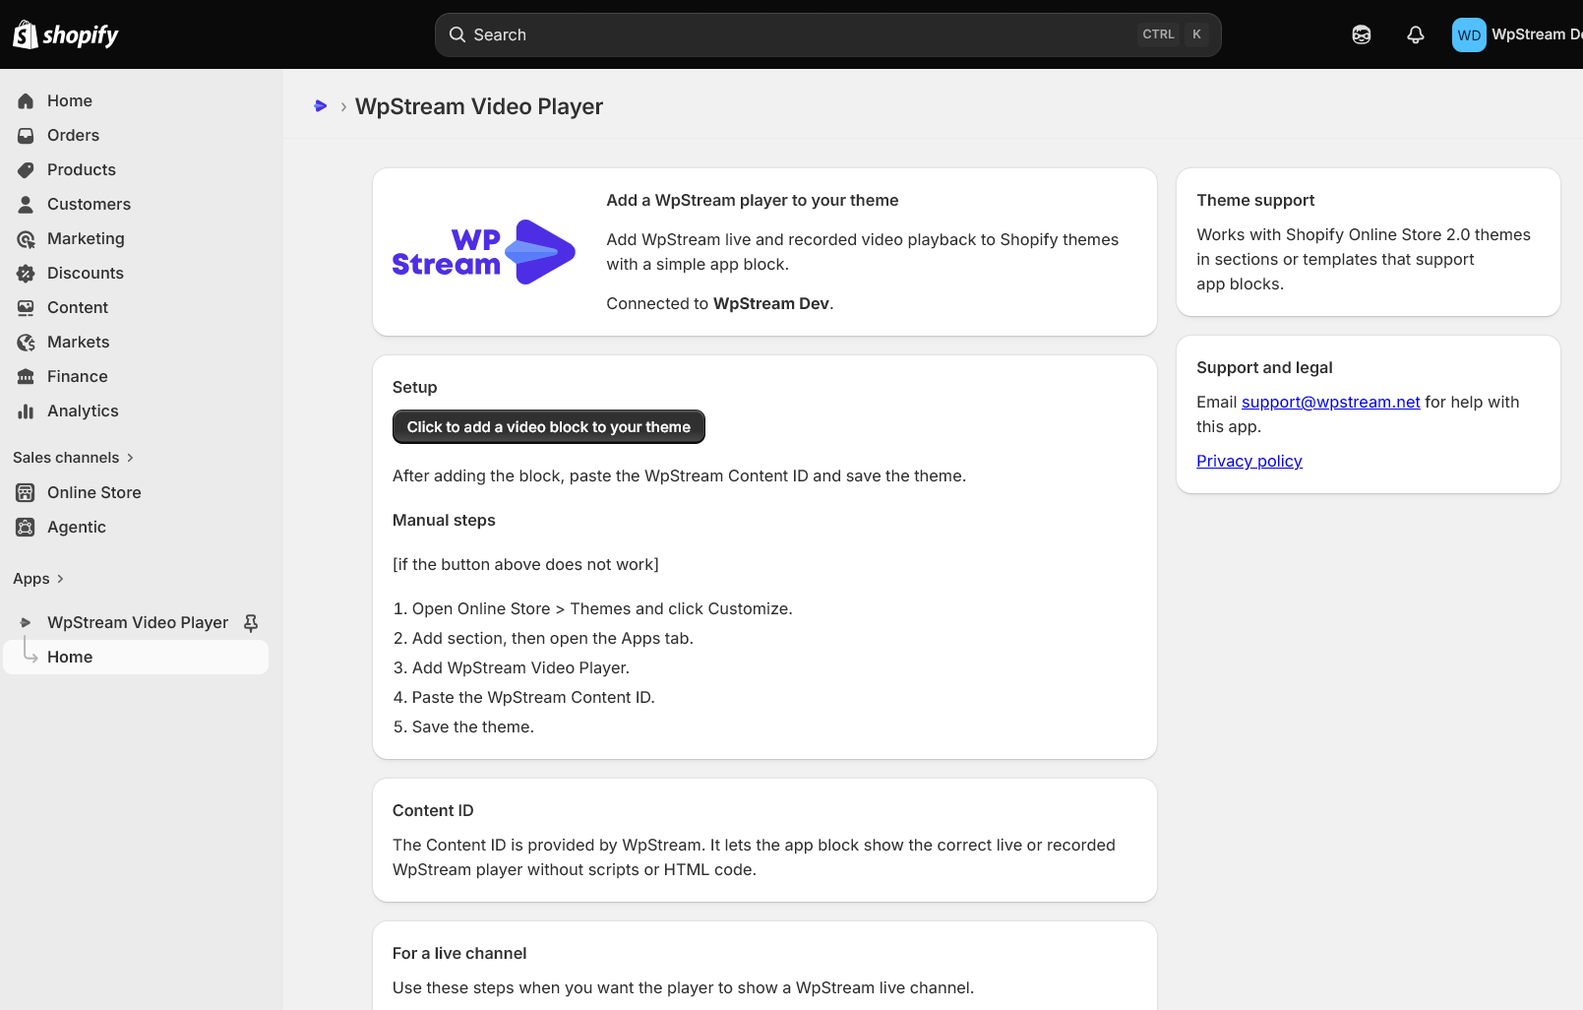This screenshot has height=1010, width=1583.
Task: Click the Products tag icon
Action: click(x=26, y=169)
